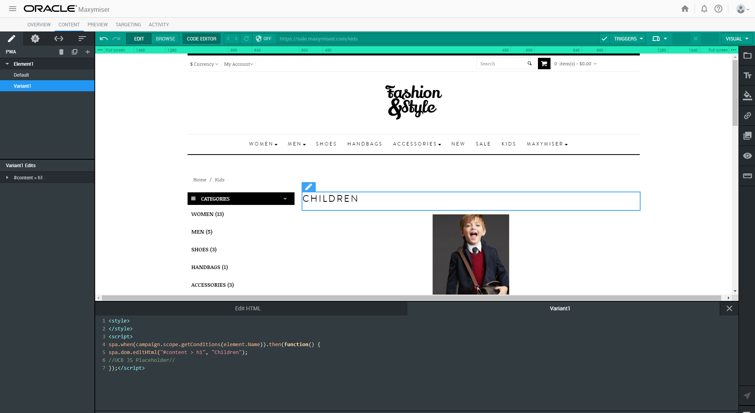This screenshot has height=413, width=755.
Task: Switch to Edit mode
Action: pos(139,39)
